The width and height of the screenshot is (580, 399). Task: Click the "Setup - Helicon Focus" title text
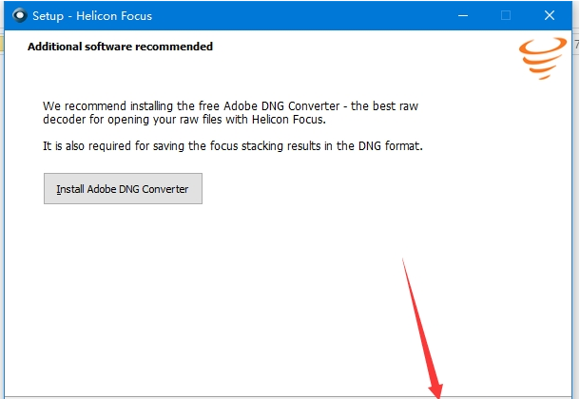pyautogui.click(x=92, y=16)
